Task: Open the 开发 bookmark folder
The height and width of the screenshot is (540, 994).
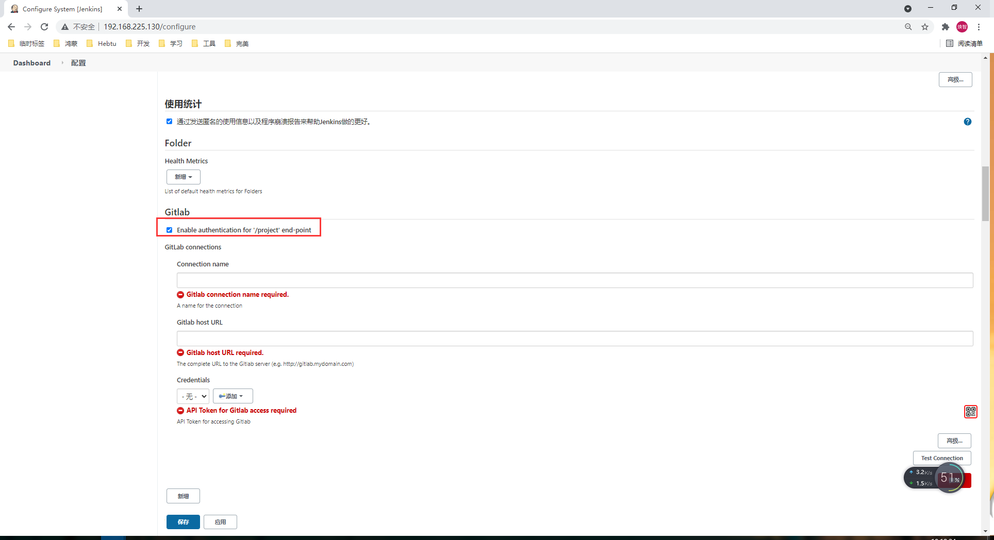Action: click(x=138, y=44)
